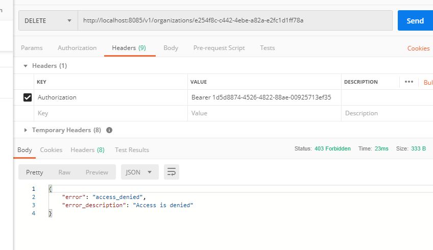
Task: Click the 333 B response size
Action: coord(418,149)
